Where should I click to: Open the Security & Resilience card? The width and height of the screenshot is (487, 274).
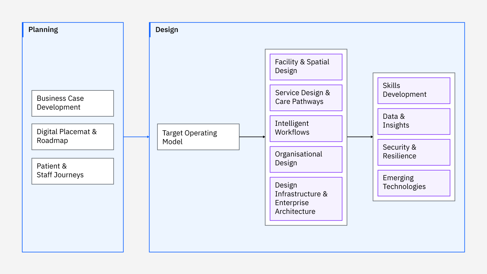point(414,152)
